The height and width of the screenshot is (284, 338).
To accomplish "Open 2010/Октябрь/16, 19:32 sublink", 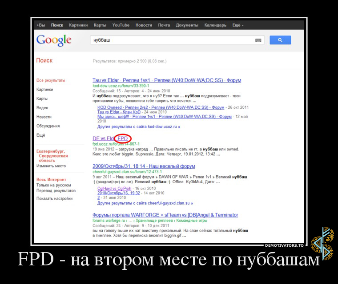I will click(119, 193).
